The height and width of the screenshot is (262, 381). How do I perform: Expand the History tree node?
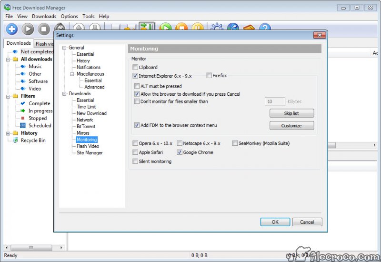click(x=8, y=133)
